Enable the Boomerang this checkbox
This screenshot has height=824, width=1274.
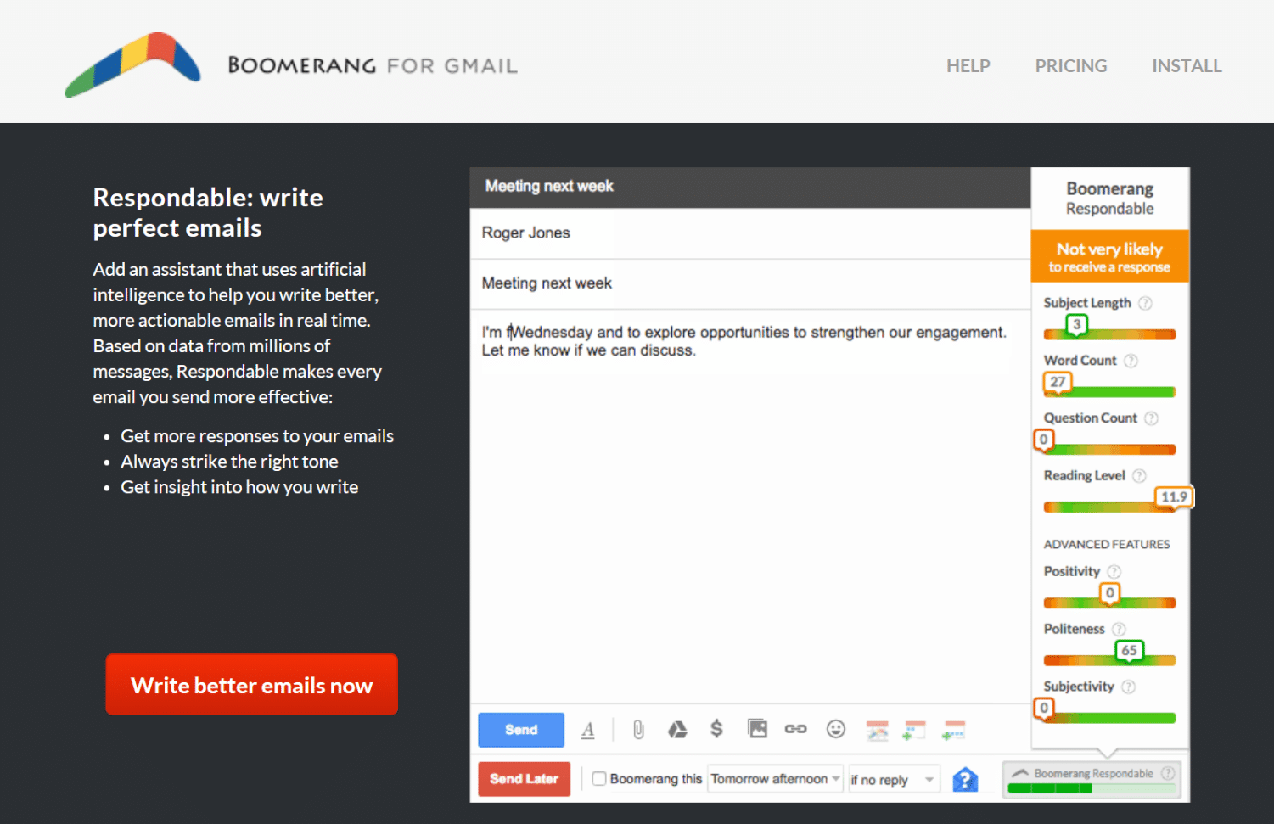(x=599, y=778)
